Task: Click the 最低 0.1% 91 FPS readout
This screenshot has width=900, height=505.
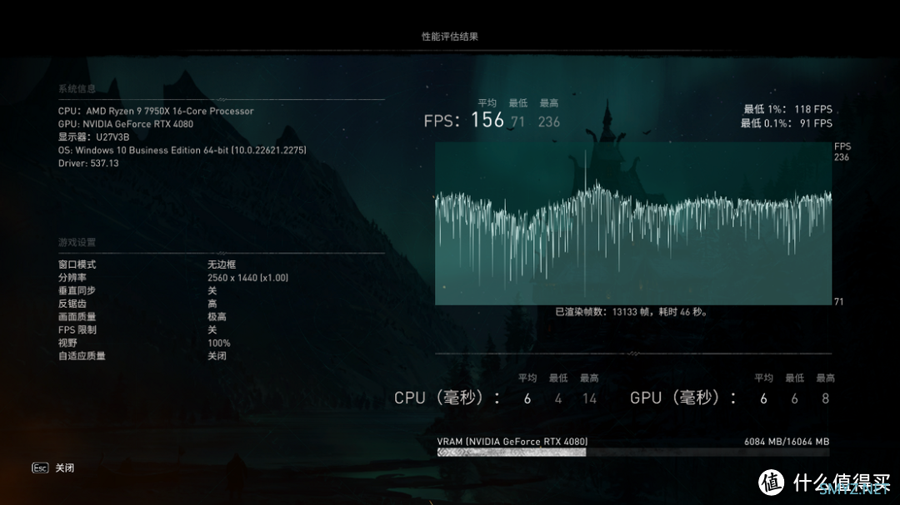Action: tap(786, 122)
